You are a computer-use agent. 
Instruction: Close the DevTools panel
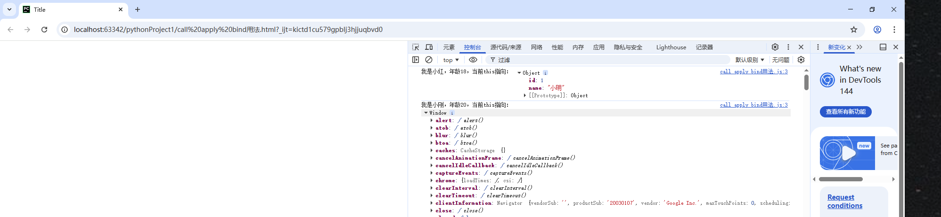pos(801,47)
